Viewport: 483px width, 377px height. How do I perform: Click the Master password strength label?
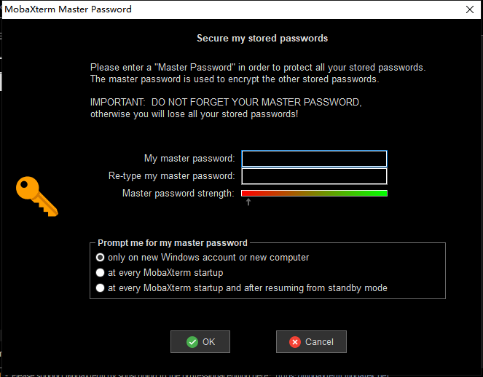[178, 194]
